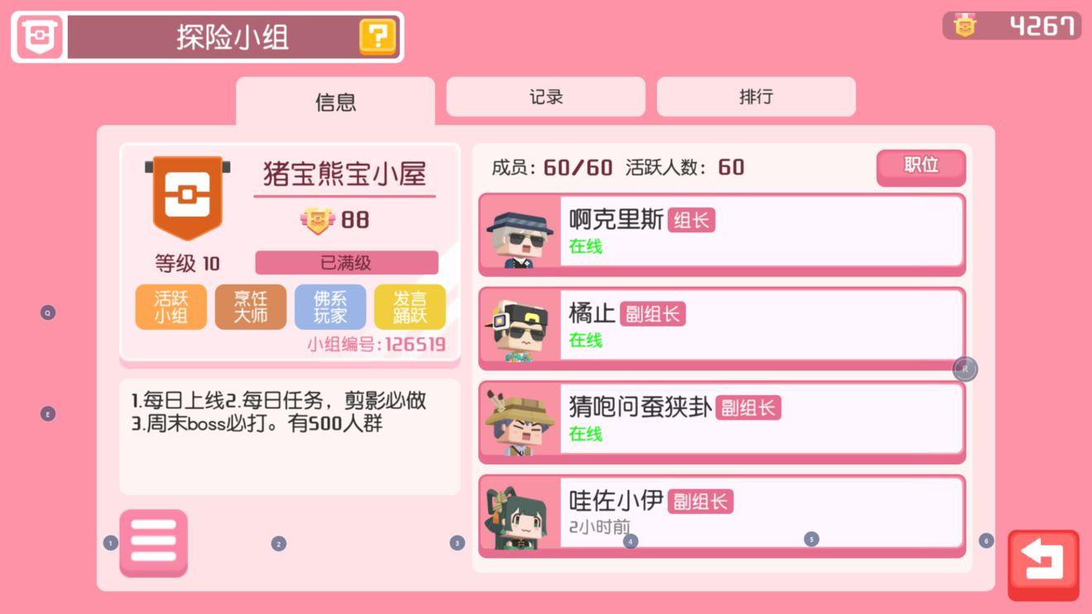Select 啊克里斯 leader avatar
The image size is (1092, 614).
pyautogui.click(x=520, y=233)
